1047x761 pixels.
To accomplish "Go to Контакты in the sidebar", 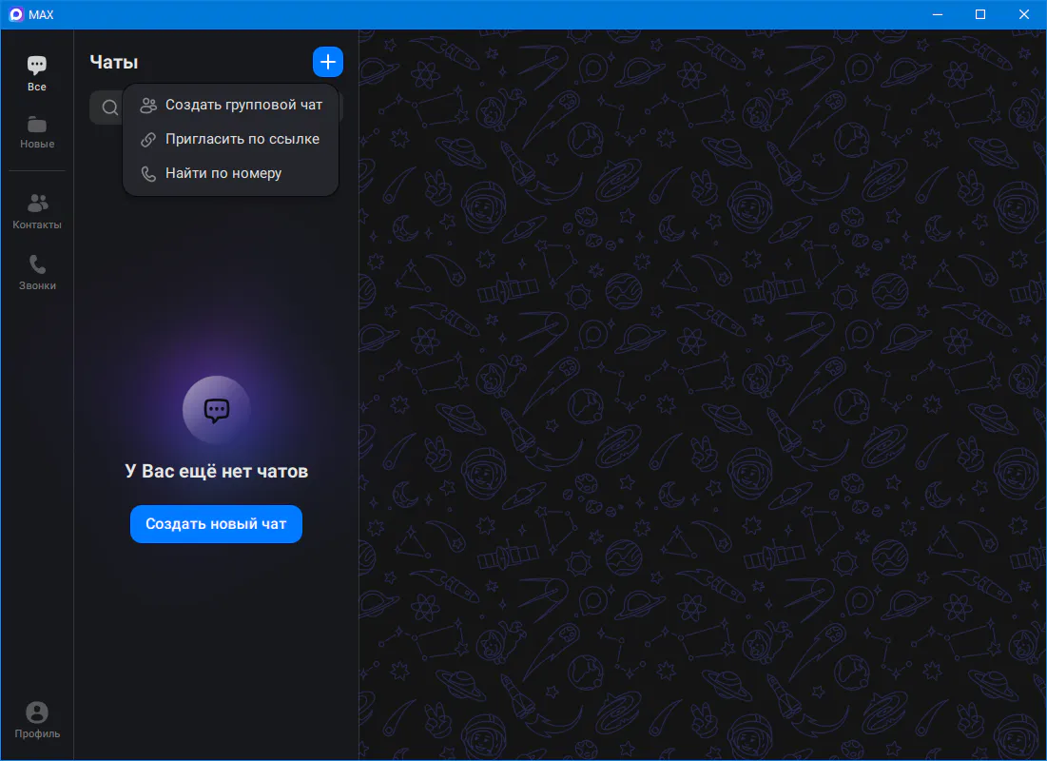I will 37,210.
